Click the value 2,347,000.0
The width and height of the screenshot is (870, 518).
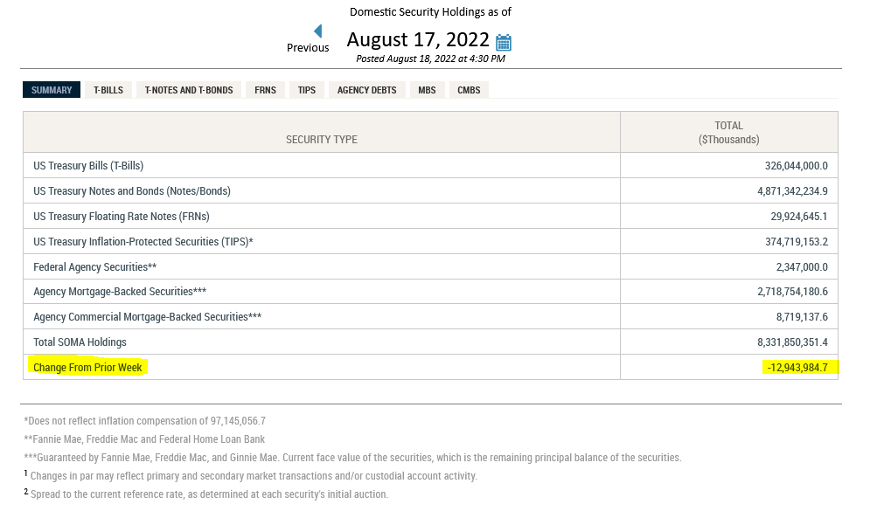point(802,267)
